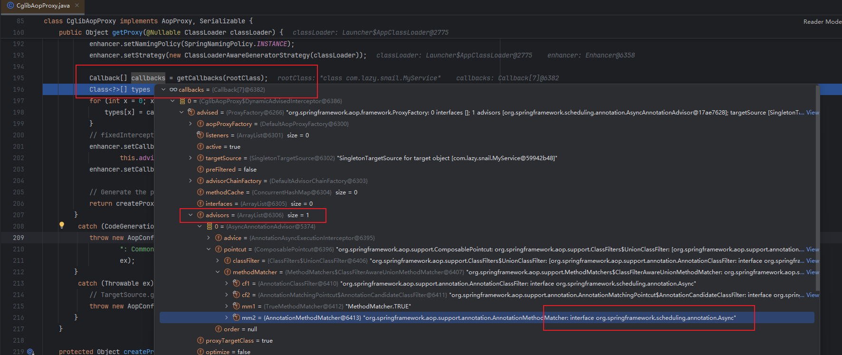This screenshot has width=842, height=355.
Task: Click the field icon beside order
Action: [219, 329]
